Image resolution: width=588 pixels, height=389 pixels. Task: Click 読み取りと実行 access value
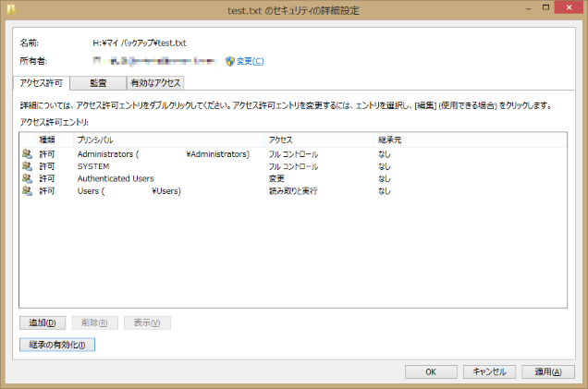[293, 191]
